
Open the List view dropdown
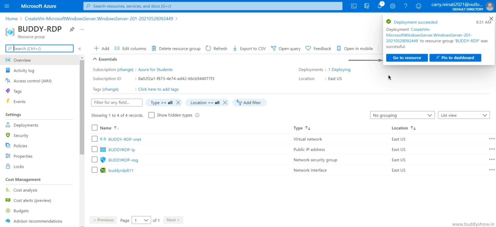point(464,115)
